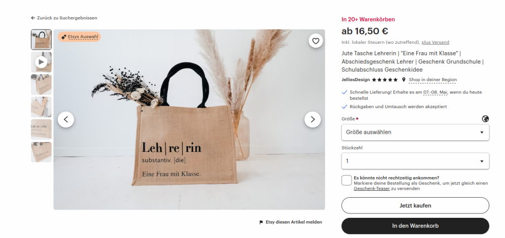505x238 pixels.
Task: Show previous product image with left arrow
Action: pos(66,119)
